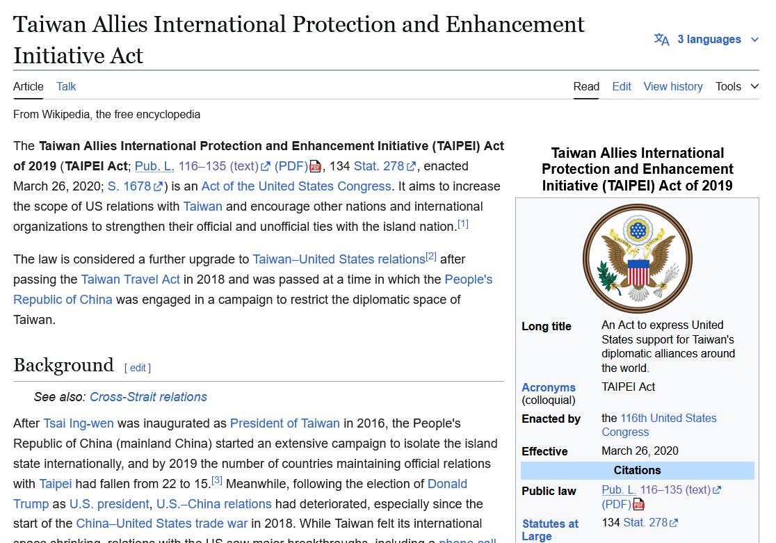Click the 'Public law' label in the infobox
The width and height of the screenshot is (776, 543).
pos(549,492)
